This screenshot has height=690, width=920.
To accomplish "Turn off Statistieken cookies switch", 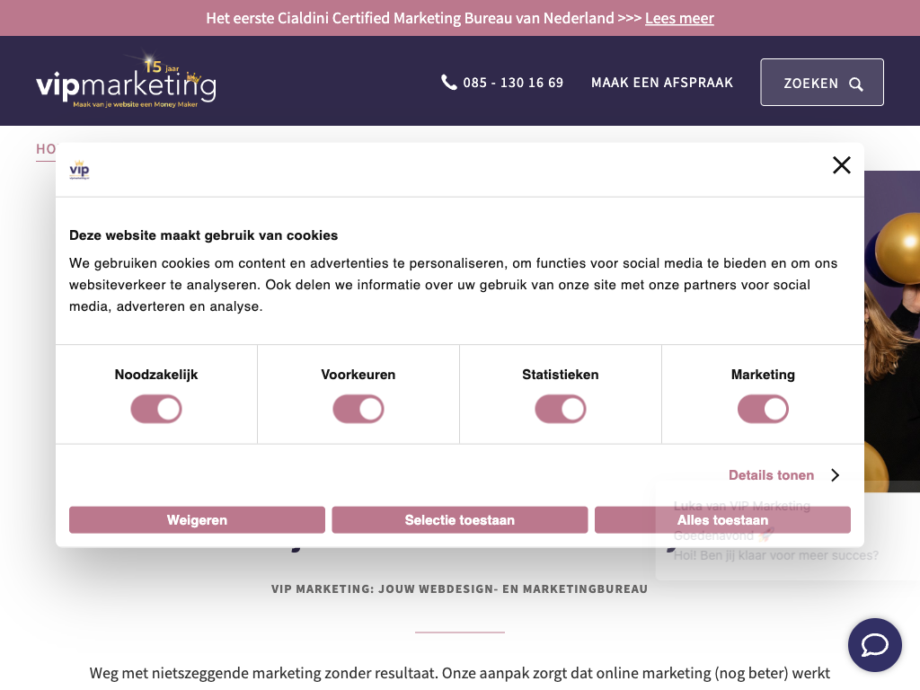I will point(561,410).
